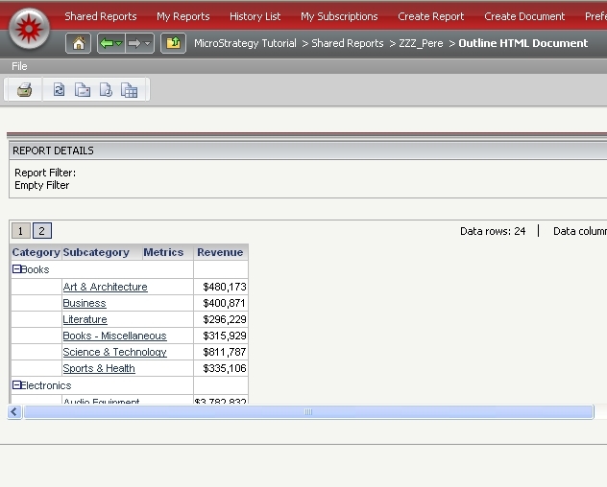The image size is (607, 487).
Task: Click the schedule document toolbar icon
Action: coord(106,90)
